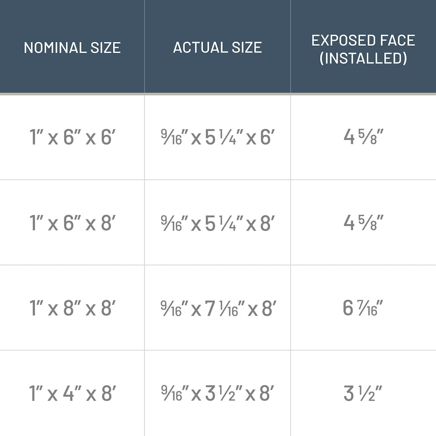Select actual size 9/16" x 3 1/2" x 8' cell
Viewport: 436px width, 436px height.
pos(217,394)
